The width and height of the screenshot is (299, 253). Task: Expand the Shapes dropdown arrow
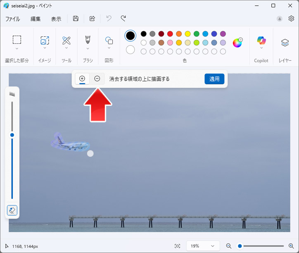click(109, 48)
